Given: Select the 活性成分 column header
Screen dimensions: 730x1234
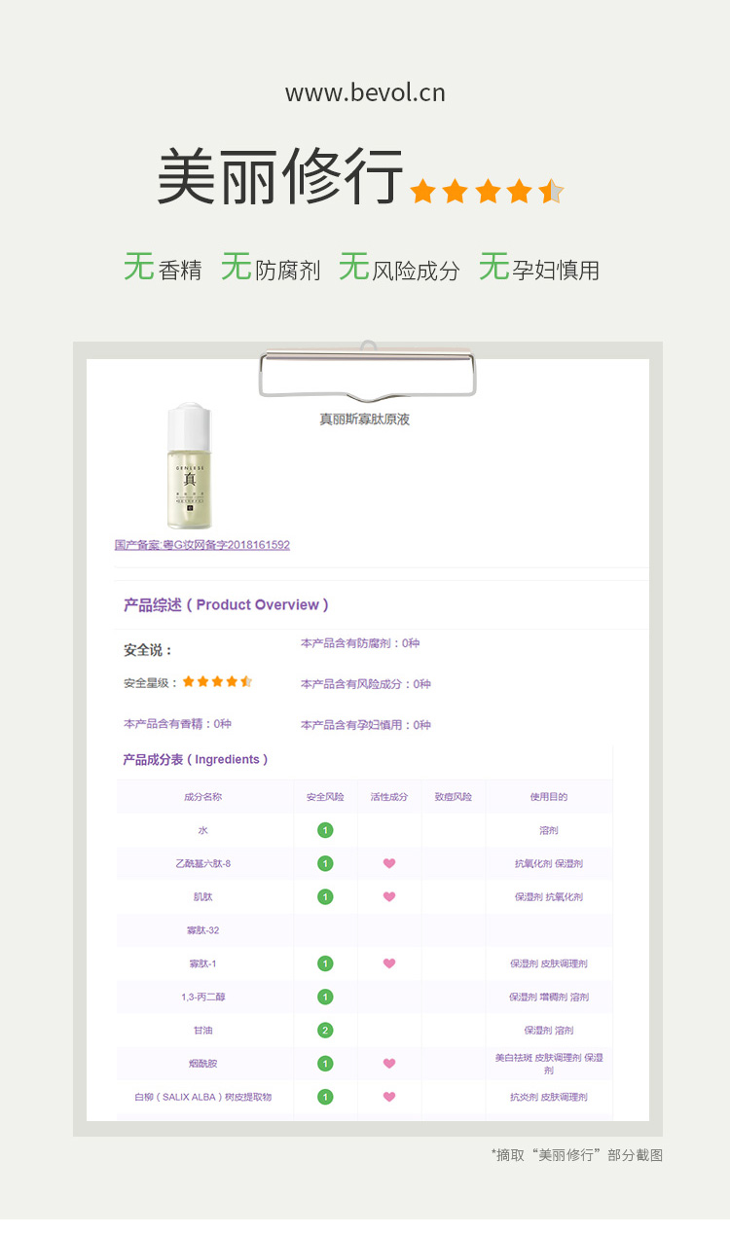Looking at the screenshot, I should coord(389,797).
